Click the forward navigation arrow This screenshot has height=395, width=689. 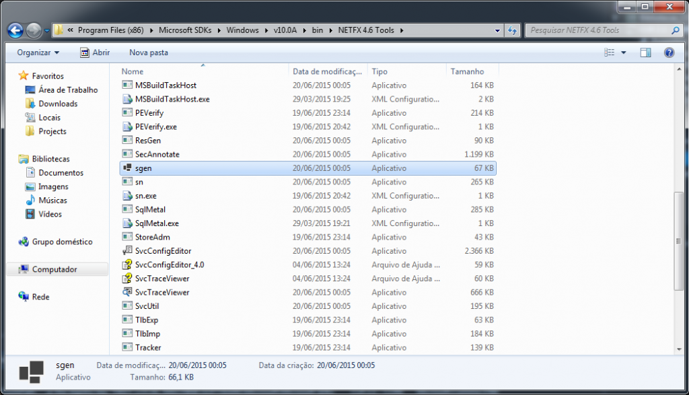point(32,30)
